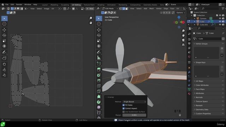This screenshot has width=226, height=127.
Task: Toggle the Use Subdivision Surface checkbox
Action: pos(124,112)
